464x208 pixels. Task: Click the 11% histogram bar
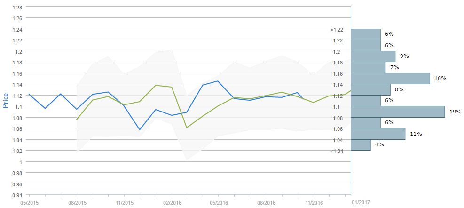coord(378,134)
